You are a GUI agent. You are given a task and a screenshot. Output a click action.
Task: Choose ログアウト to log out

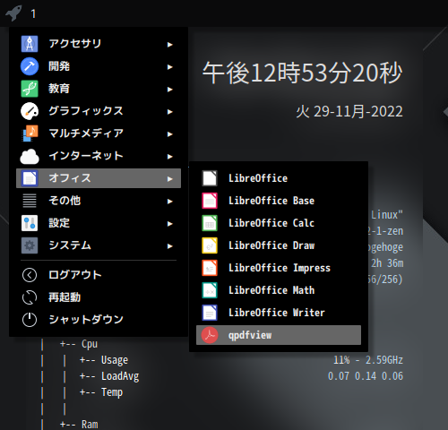99,275
